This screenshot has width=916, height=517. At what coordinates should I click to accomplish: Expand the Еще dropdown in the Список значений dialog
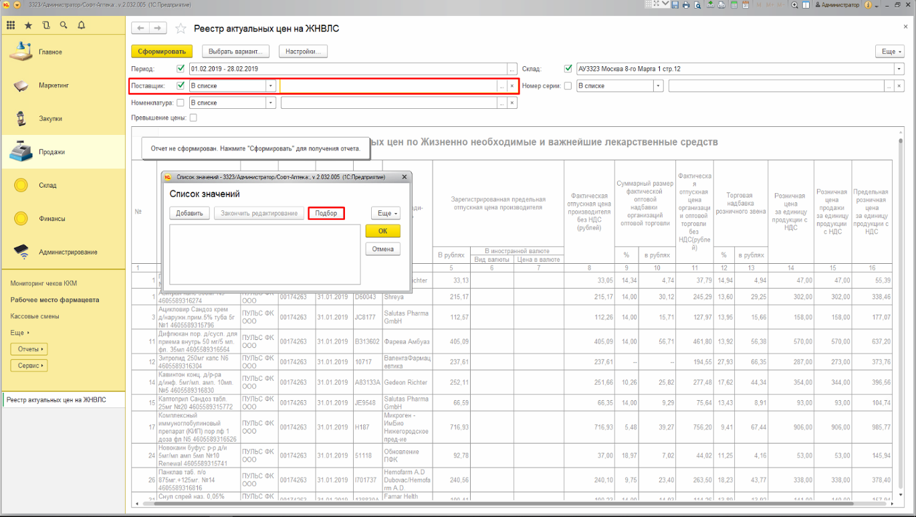(385, 213)
